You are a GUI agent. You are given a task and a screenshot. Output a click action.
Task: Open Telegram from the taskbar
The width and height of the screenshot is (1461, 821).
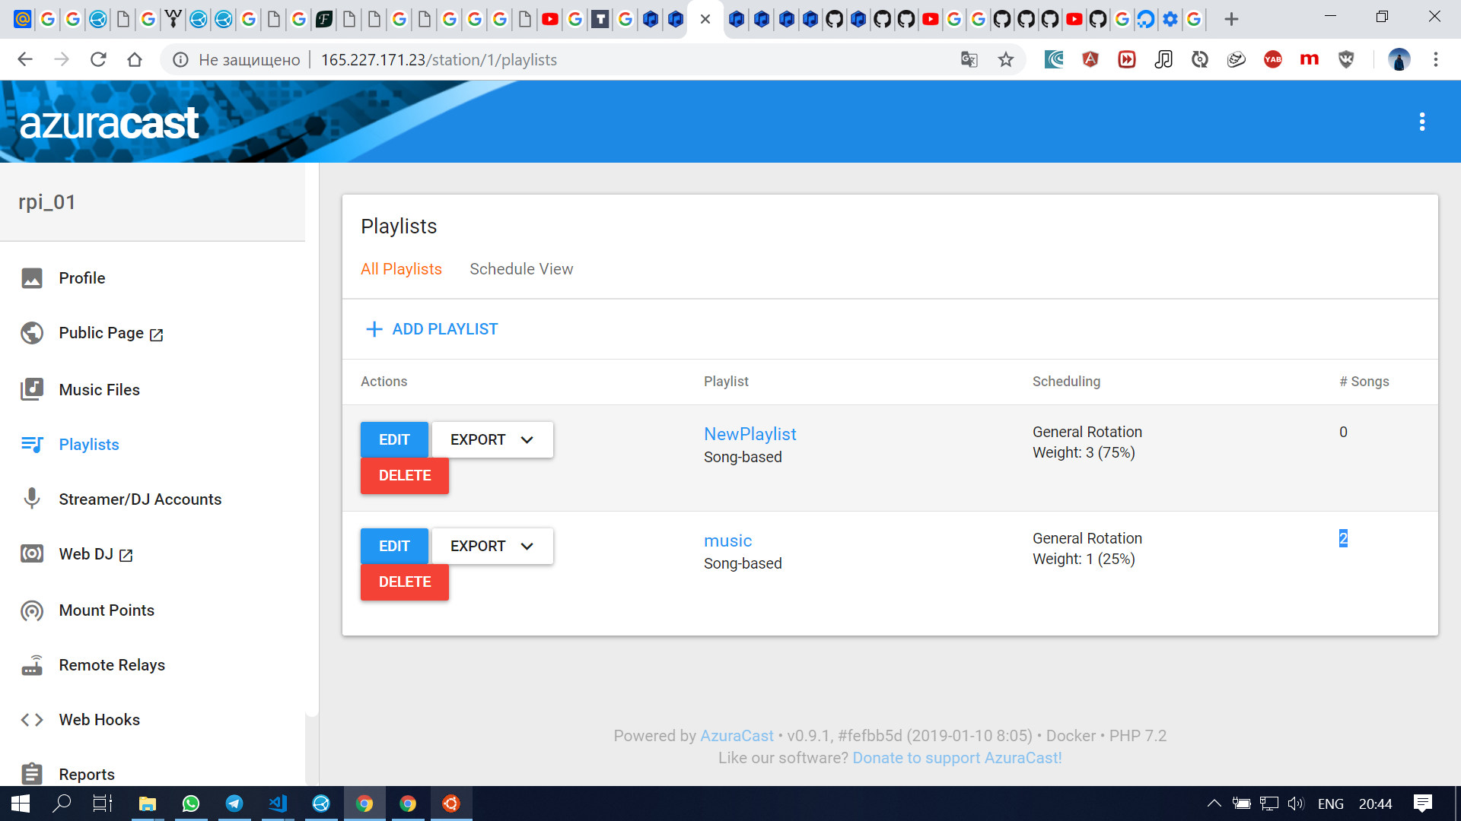(x=234, y=804)
